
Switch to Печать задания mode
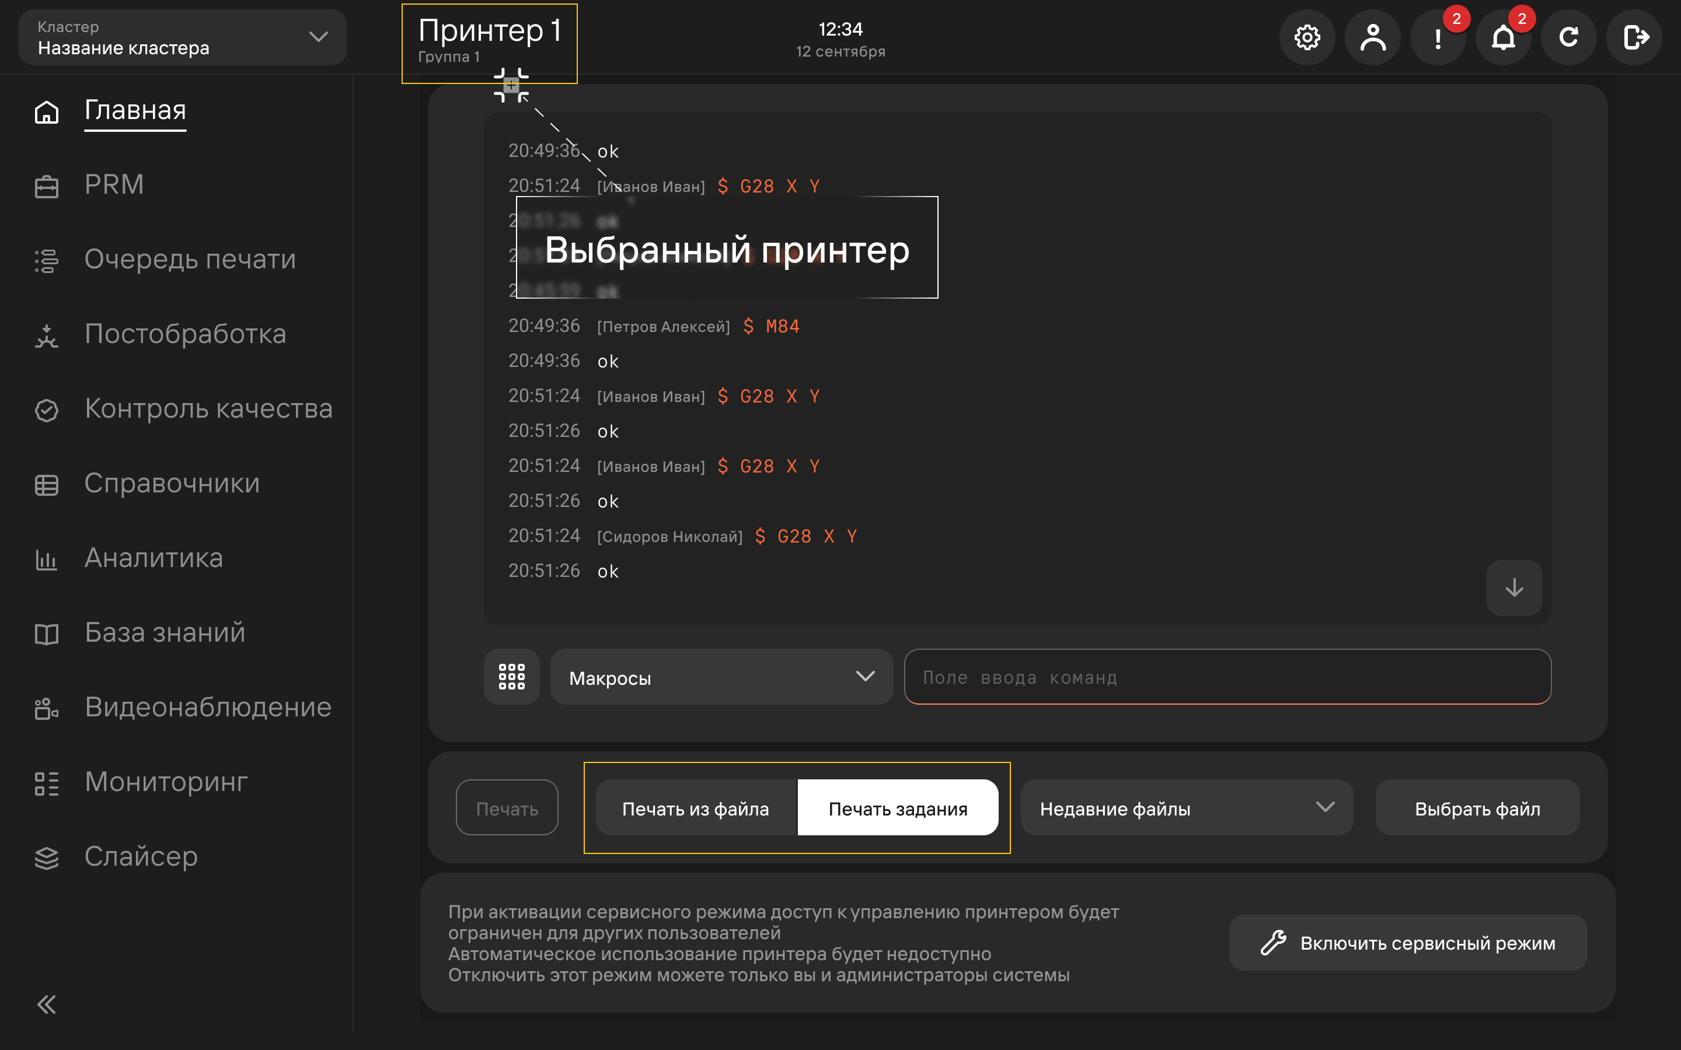coord(898,808)
